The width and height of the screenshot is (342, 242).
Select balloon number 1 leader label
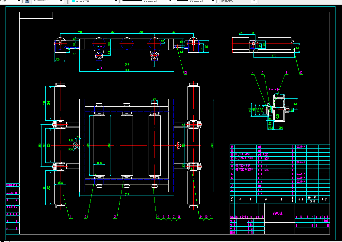pyautogui.click(x=71, y=217)
